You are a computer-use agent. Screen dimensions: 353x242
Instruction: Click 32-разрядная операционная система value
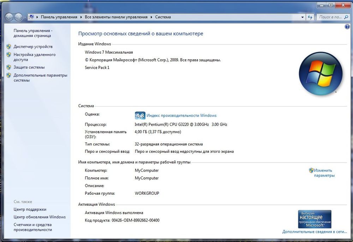pos(169,144)
